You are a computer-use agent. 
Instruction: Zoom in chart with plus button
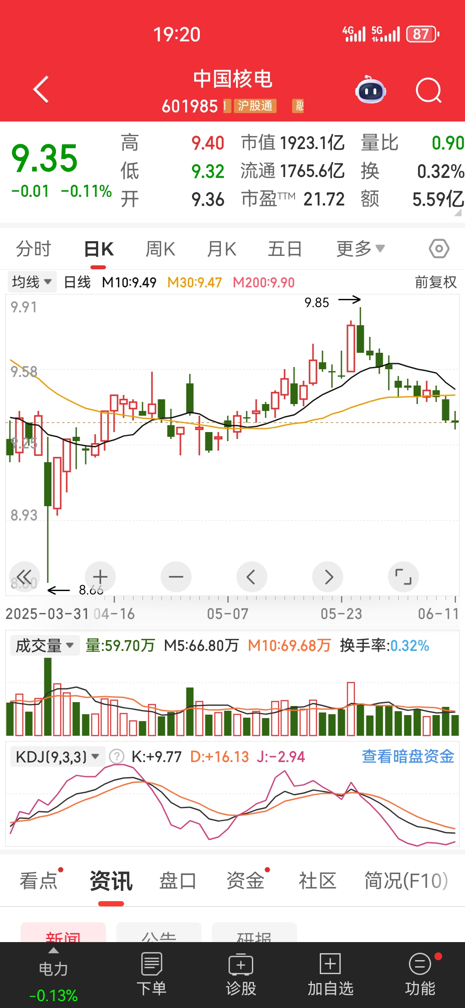click(100, 577)
